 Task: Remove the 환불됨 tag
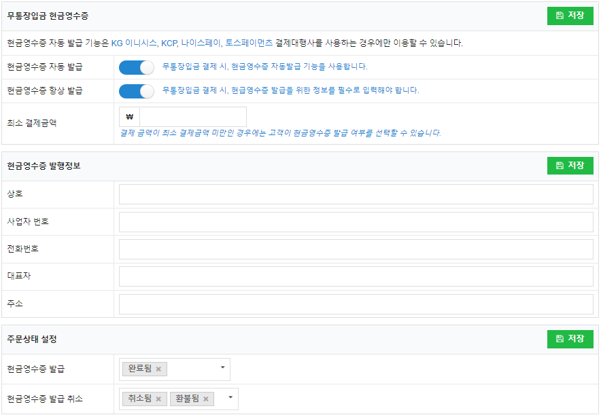point(206,399)
